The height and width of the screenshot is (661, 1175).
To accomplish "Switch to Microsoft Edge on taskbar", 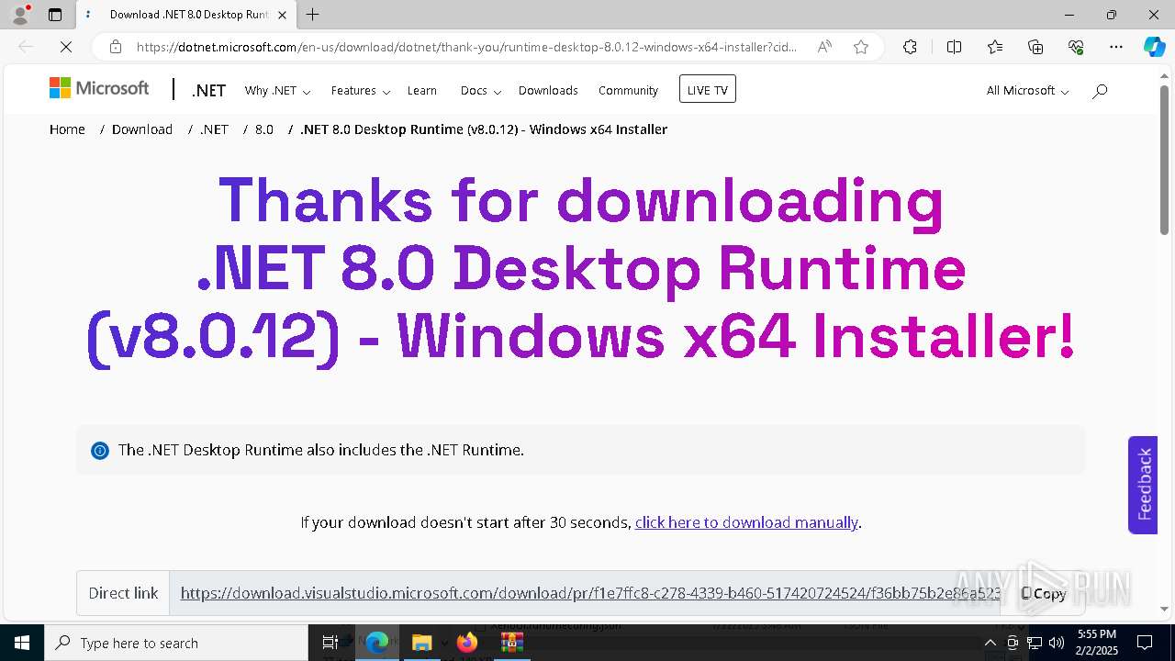I will pyautogui.click(x=377, y=643).
